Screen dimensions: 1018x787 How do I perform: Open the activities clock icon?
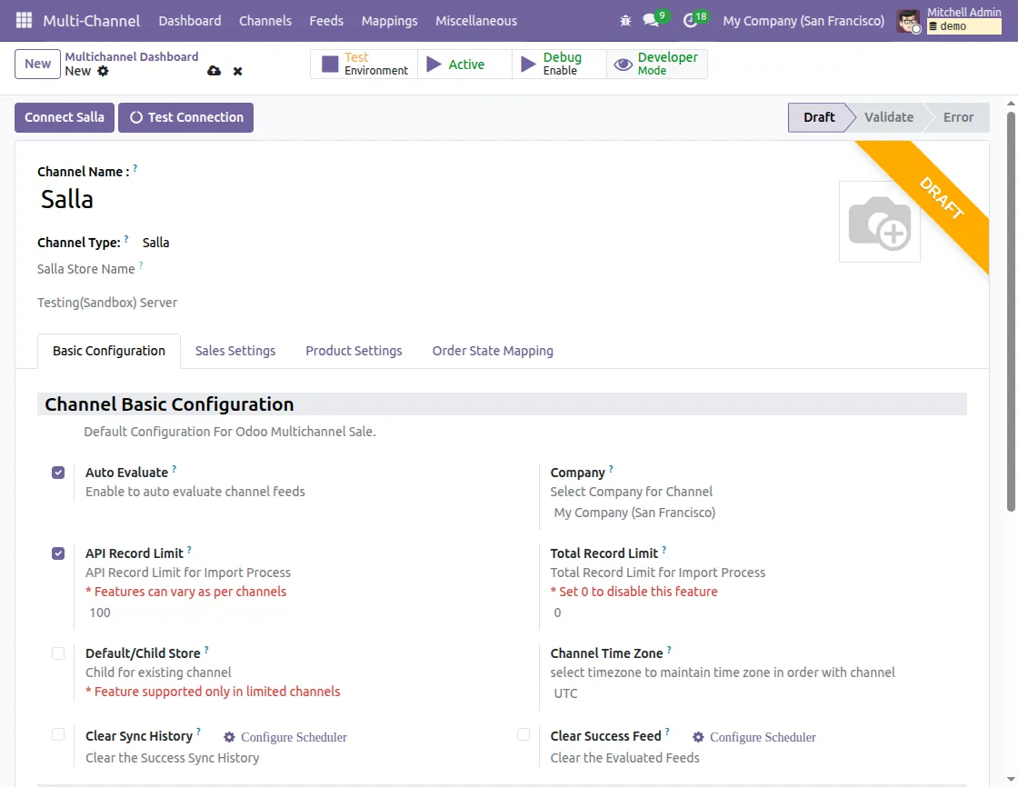690,20
